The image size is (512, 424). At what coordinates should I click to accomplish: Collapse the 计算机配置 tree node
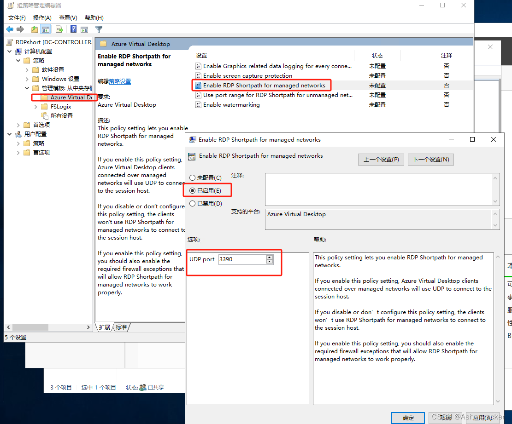[x=10, y=52]
